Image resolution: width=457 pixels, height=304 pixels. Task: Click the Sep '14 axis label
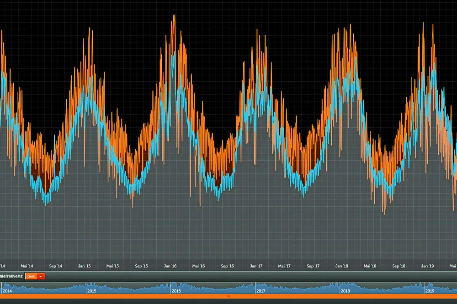(56, 266)
